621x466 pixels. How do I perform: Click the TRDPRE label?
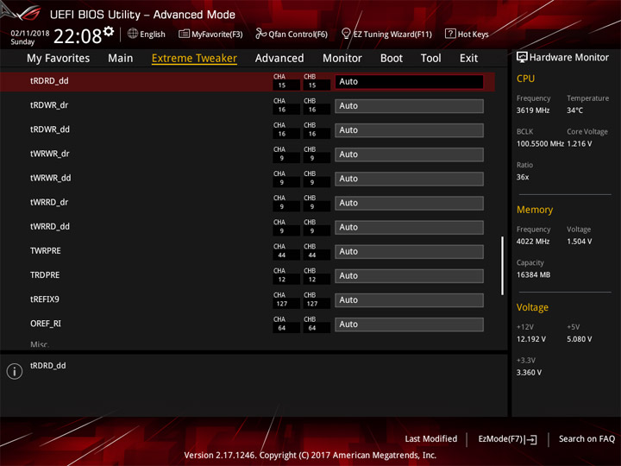pyautogui.click(x=45, y=275)
